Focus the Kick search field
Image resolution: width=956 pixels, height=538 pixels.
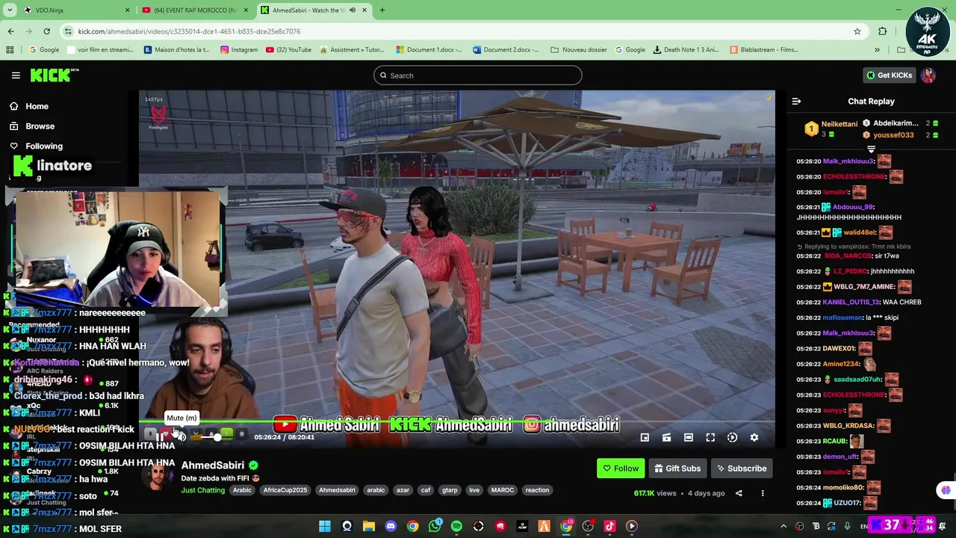click(478, 75)
